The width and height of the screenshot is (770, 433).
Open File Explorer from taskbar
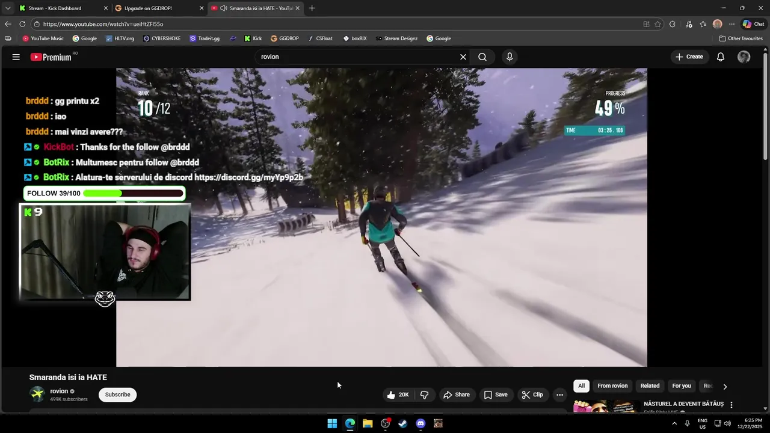368,423
